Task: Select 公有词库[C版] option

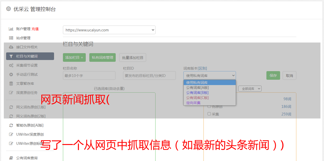Action: pyautogui.click(x=210, y=98)
